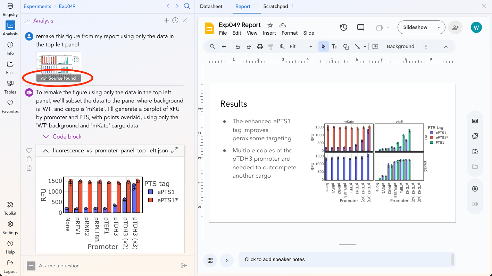Image resolution: width=492 pixels, height=276 pixels.
Task: Select the text box tool
Action: tap(334, 47)
